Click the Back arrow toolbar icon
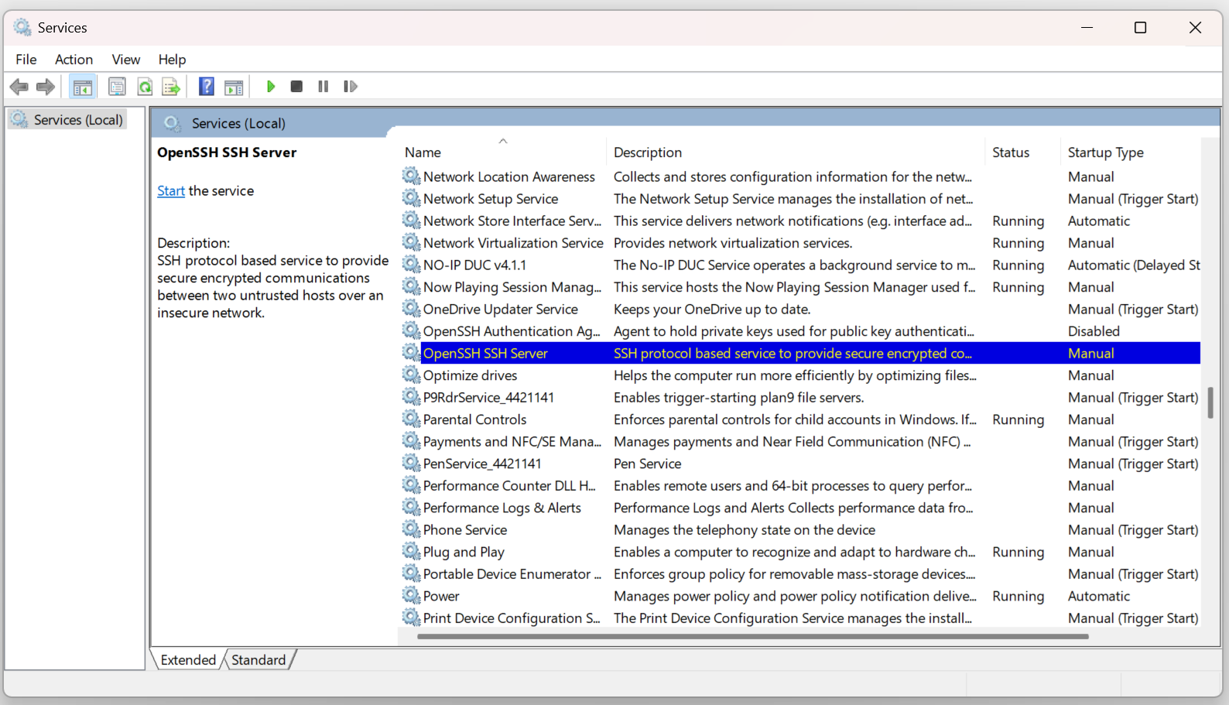The image size is (1229, 705). tap(19, 87)
